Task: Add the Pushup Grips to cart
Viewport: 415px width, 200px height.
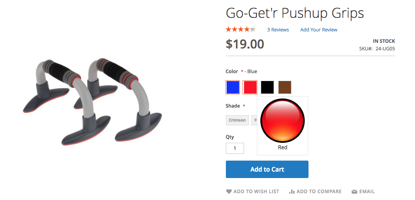Action: tap(267, 169)
